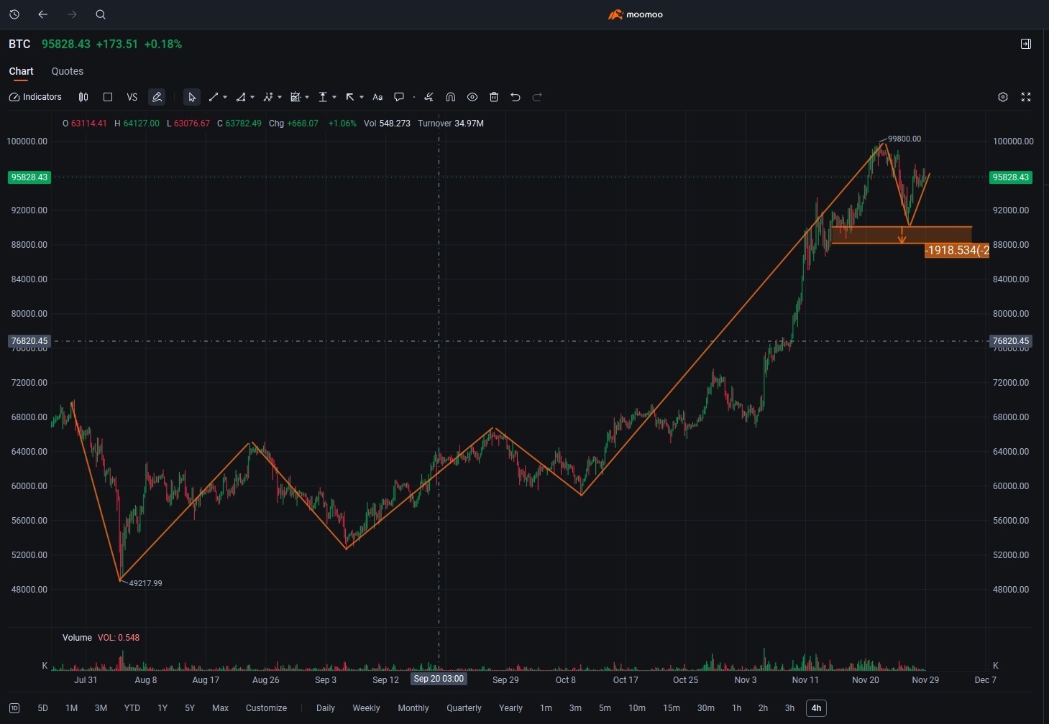Open the search magnifier in title bar

(101, 14)
